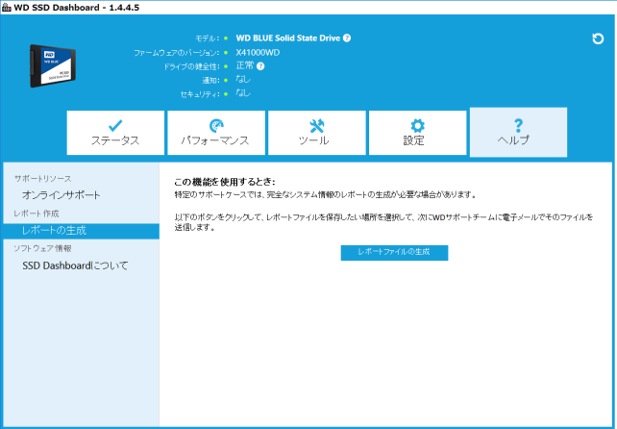Click the サポートリソース section label
617x429 pixels.
point(43,179)
